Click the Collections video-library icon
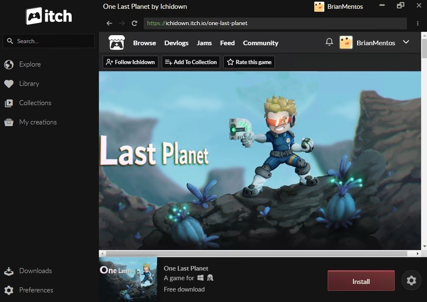427x302 pixels. 9,103
